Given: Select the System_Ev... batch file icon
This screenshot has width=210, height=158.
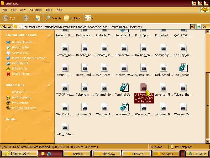Looking at the screenshot, I should point(124,68).
